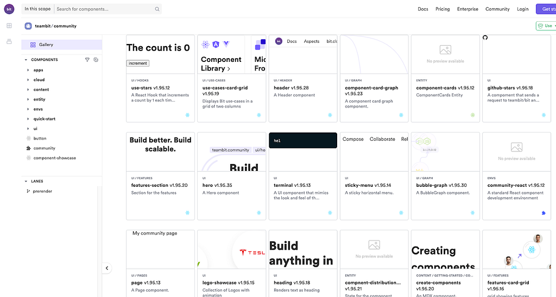Expand the quick-start folder
Image resolution: width=556 pixels, height=297 pixels.
(x=28, y=119)
